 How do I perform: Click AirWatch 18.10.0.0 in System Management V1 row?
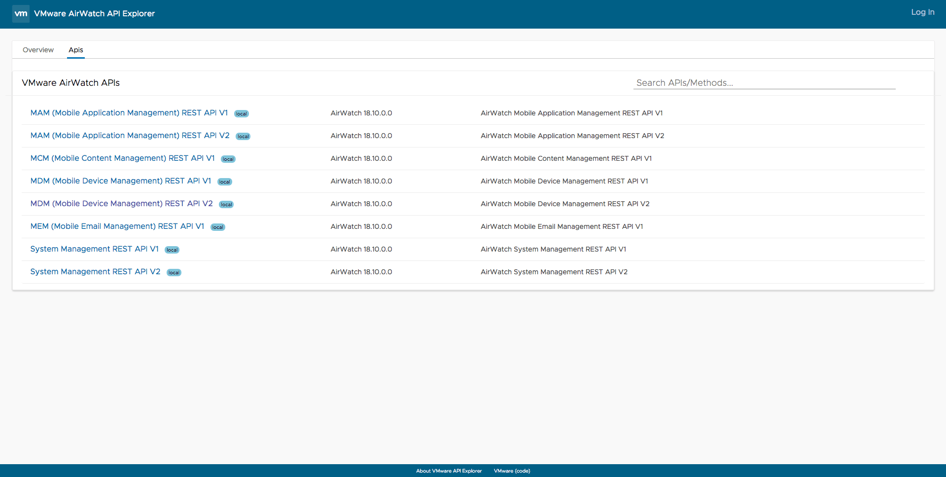point(361,249)
